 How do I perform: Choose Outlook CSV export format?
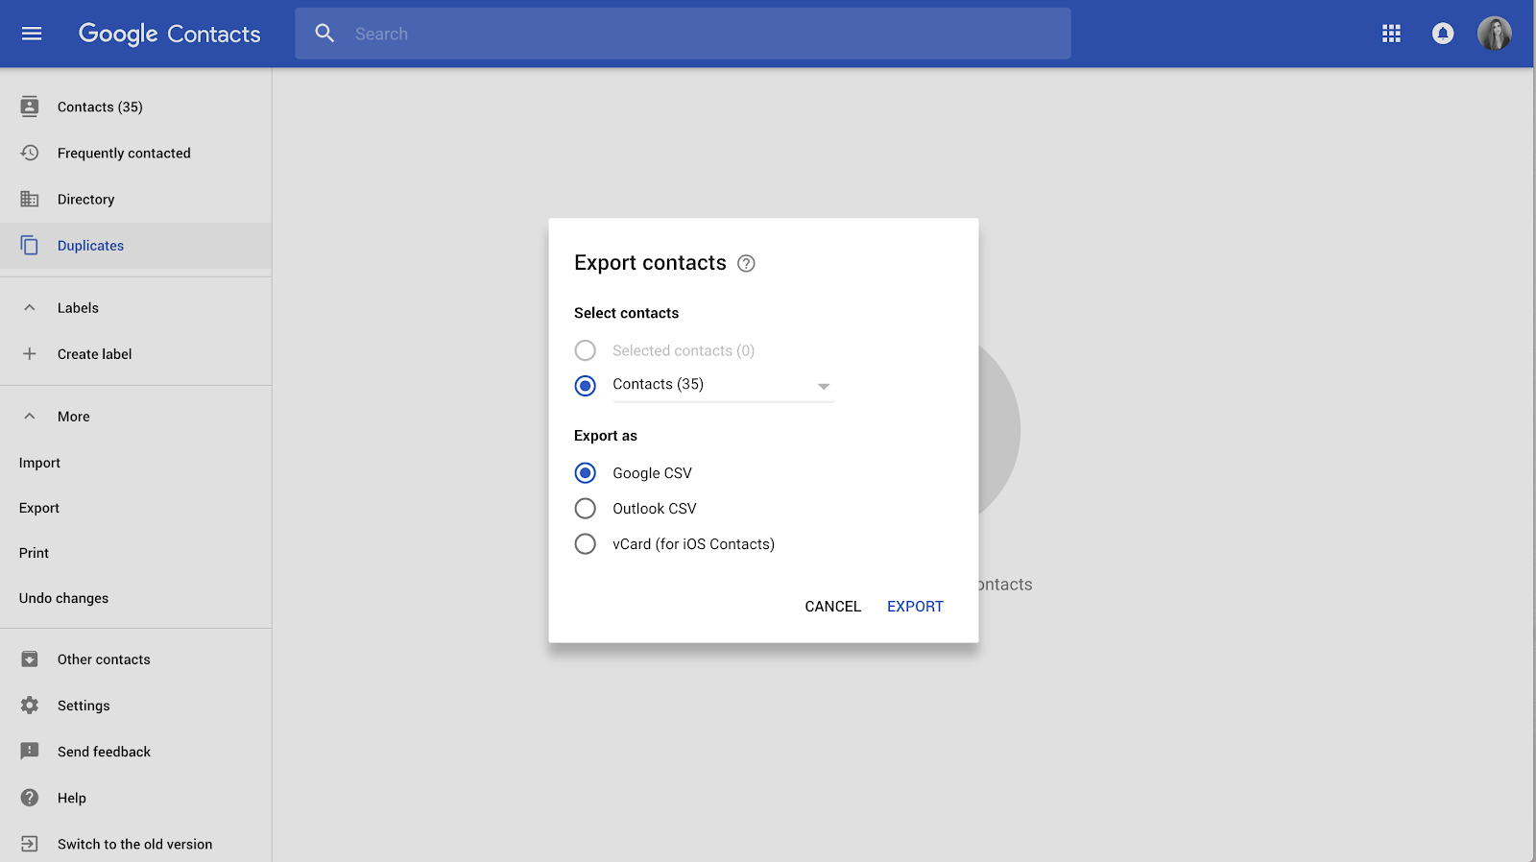point(585,509)
